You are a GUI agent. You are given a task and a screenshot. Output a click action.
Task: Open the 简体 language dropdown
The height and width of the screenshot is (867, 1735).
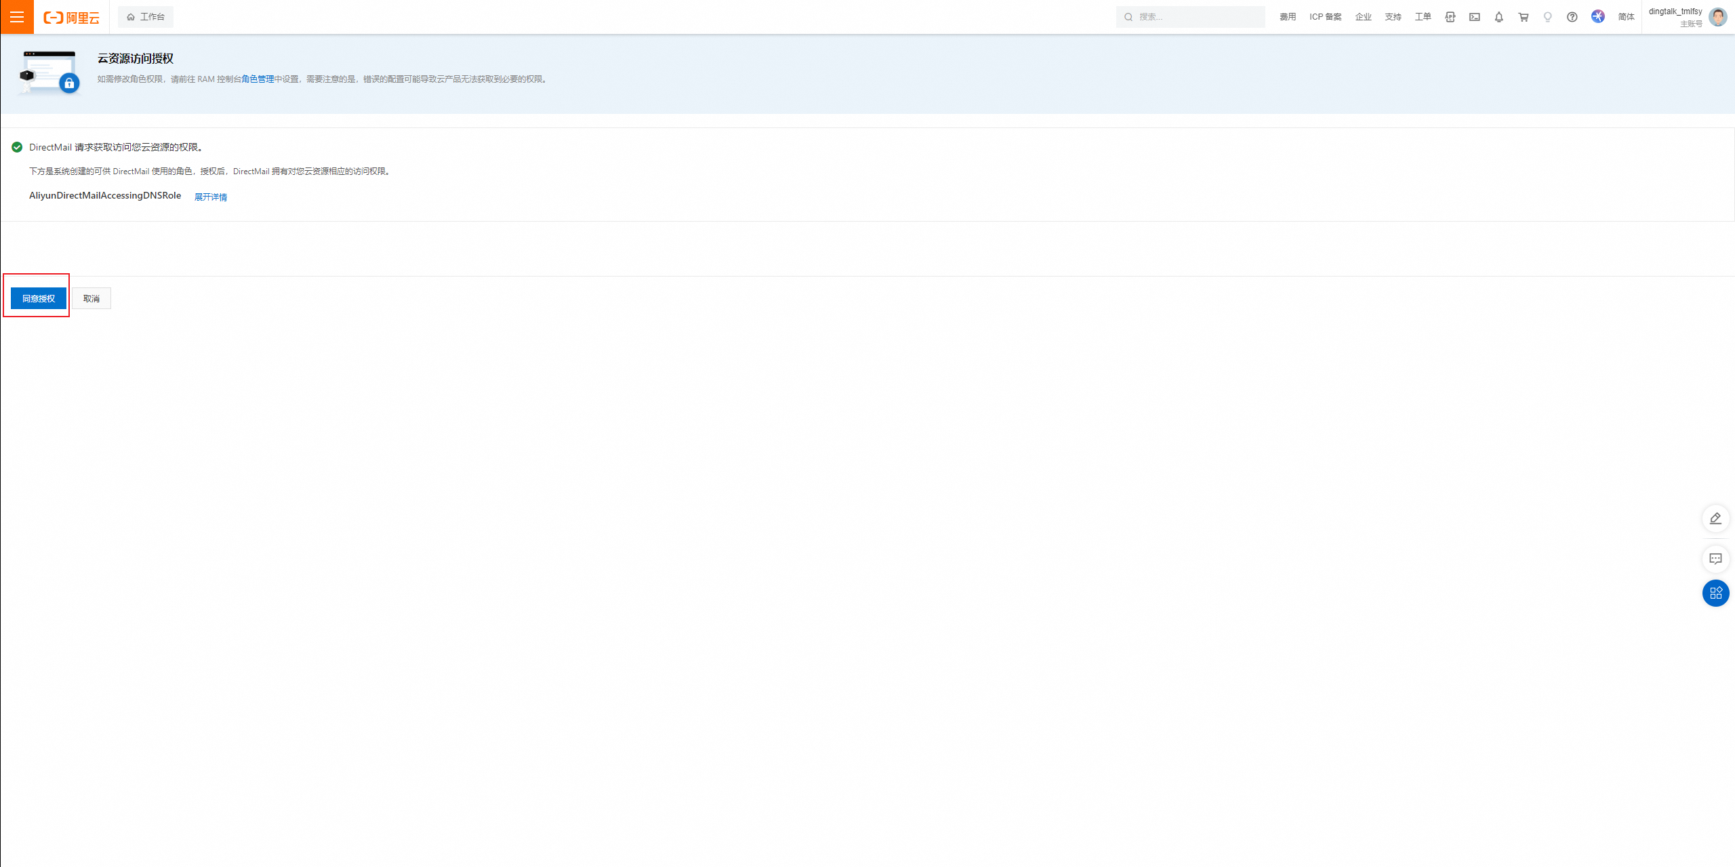pyautogui.click(x=1626, y=17)
